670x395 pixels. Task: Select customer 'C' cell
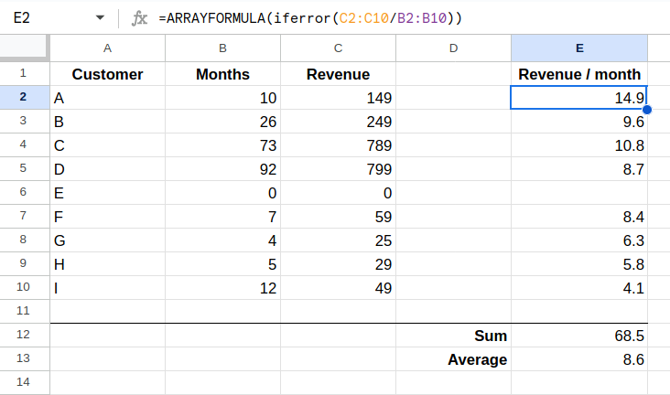(108, 145)
